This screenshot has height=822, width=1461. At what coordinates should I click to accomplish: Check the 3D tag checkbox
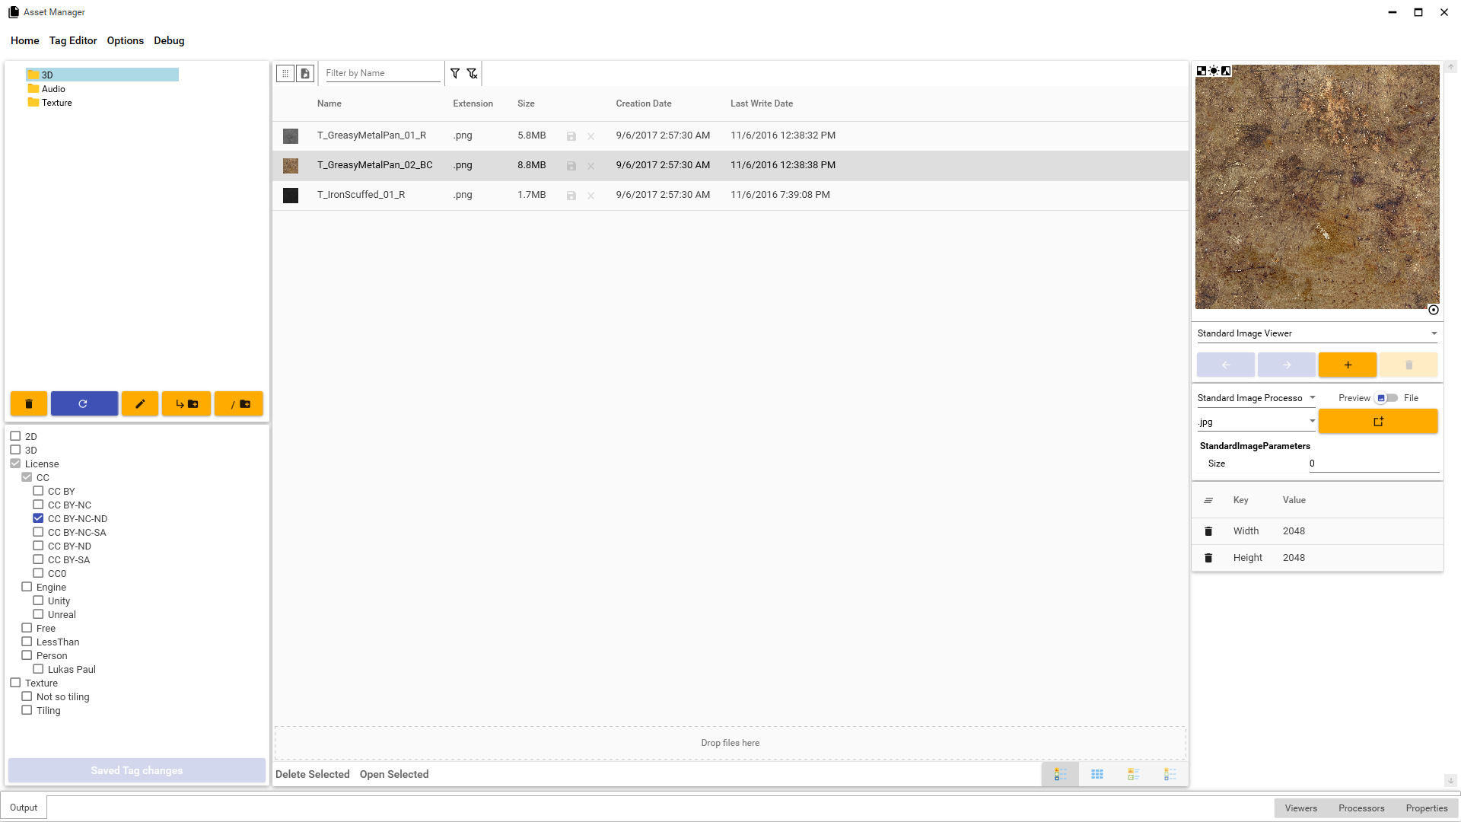[x=15, y=450]
